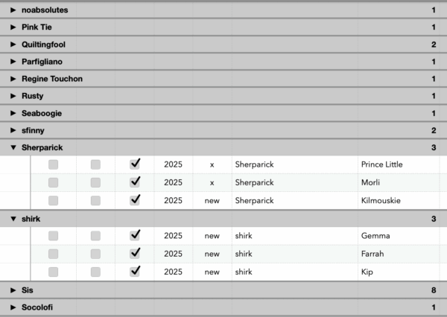Uncheck the checked box for Morli
The image size is (447, 317).
135,182
